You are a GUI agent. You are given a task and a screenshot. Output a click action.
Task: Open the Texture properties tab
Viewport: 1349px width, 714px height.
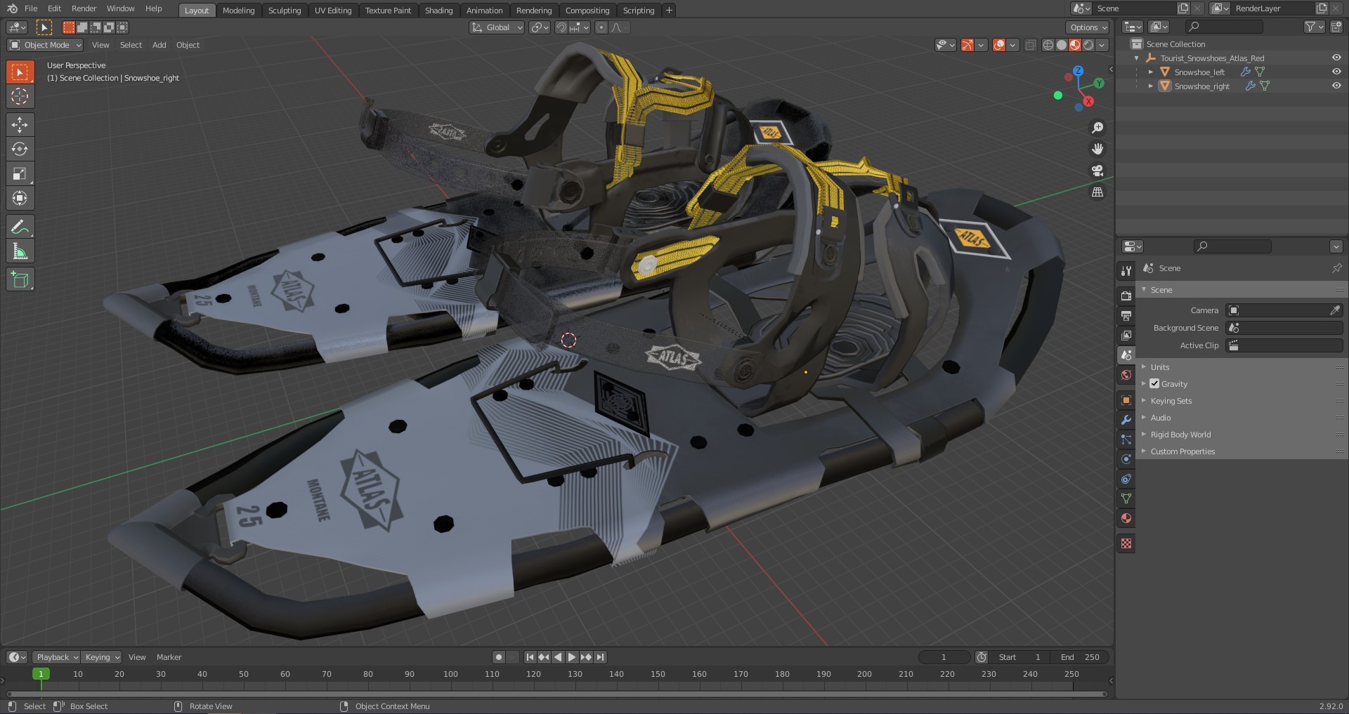tap(1126, 543)
